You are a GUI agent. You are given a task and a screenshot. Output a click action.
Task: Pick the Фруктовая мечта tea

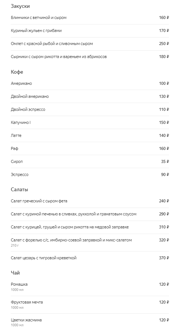click(90, 305)
